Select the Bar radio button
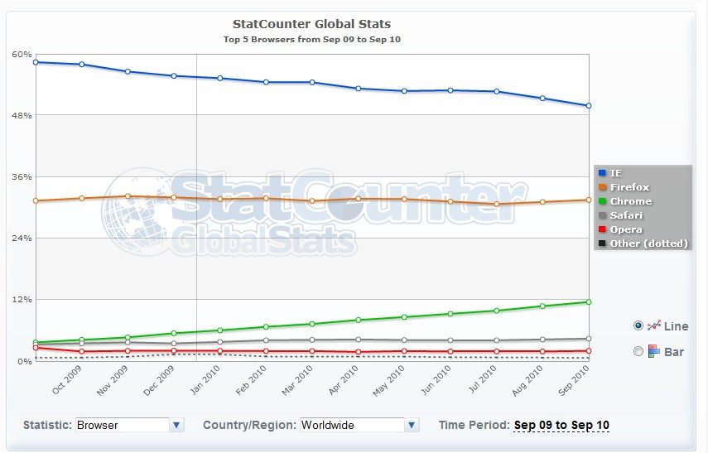The image size is (708, 453). click(x=638, y=351)
